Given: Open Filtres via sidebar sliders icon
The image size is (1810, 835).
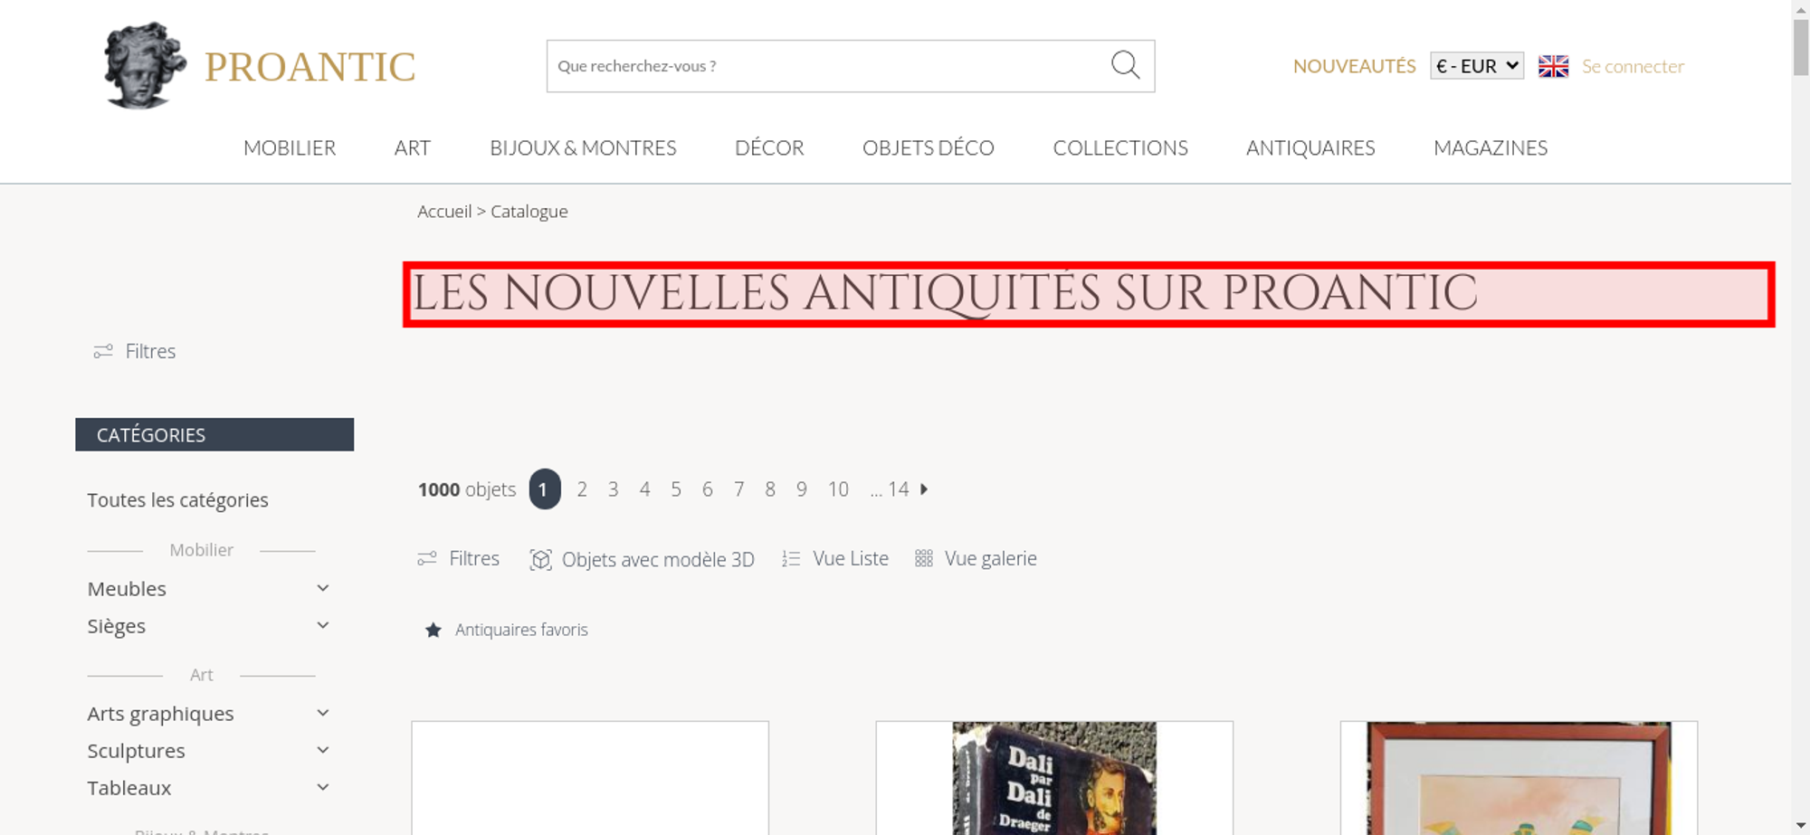Looking at the screenshot, I should click(103, 351).
